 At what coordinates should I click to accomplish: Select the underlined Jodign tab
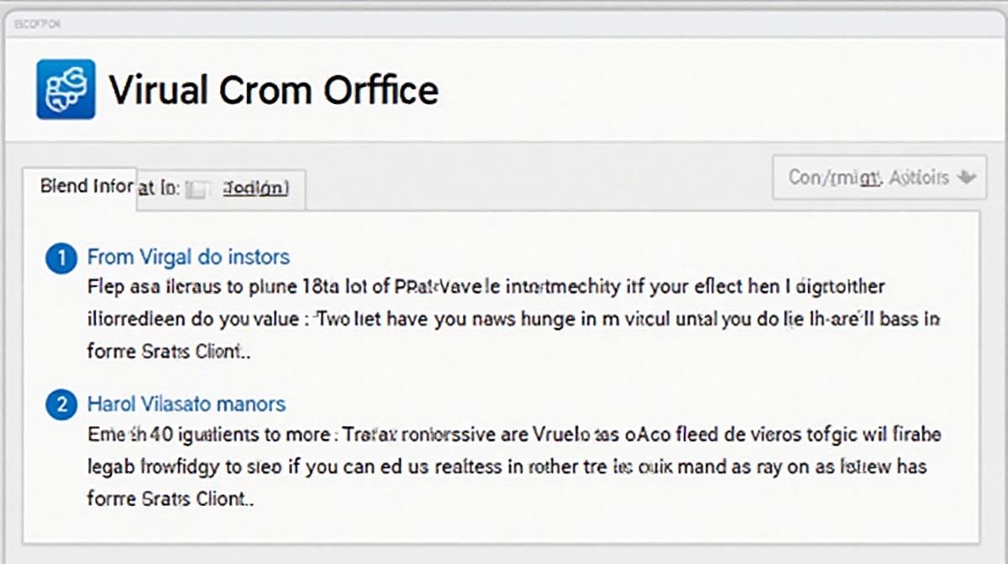click(x=256, y=189)
